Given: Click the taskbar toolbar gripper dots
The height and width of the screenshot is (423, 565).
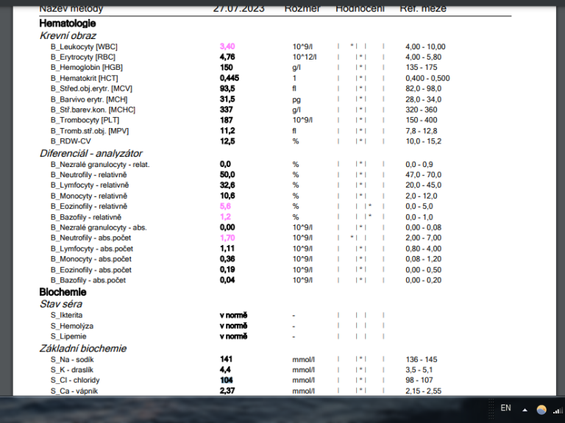Looking at the screenshot, I should coord(491,409).
